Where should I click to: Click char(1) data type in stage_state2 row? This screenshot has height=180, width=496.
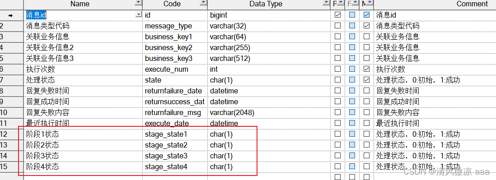click(x=269, y=145)
